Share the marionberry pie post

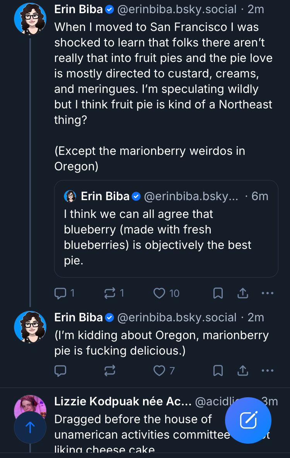coord(242,371)
